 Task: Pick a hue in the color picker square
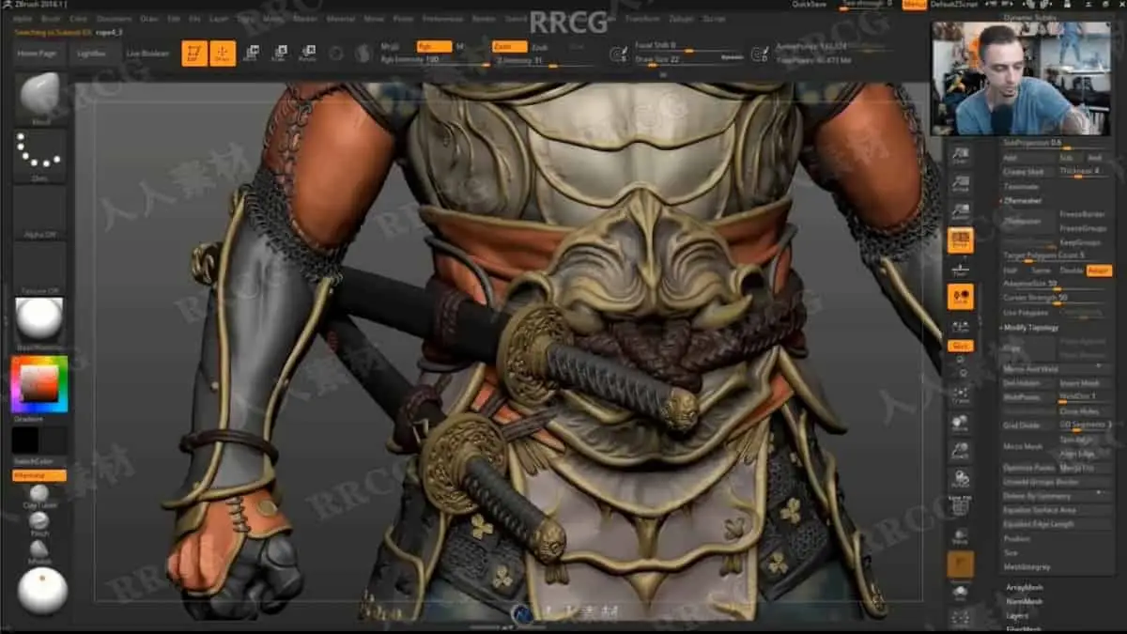point(39,383)
